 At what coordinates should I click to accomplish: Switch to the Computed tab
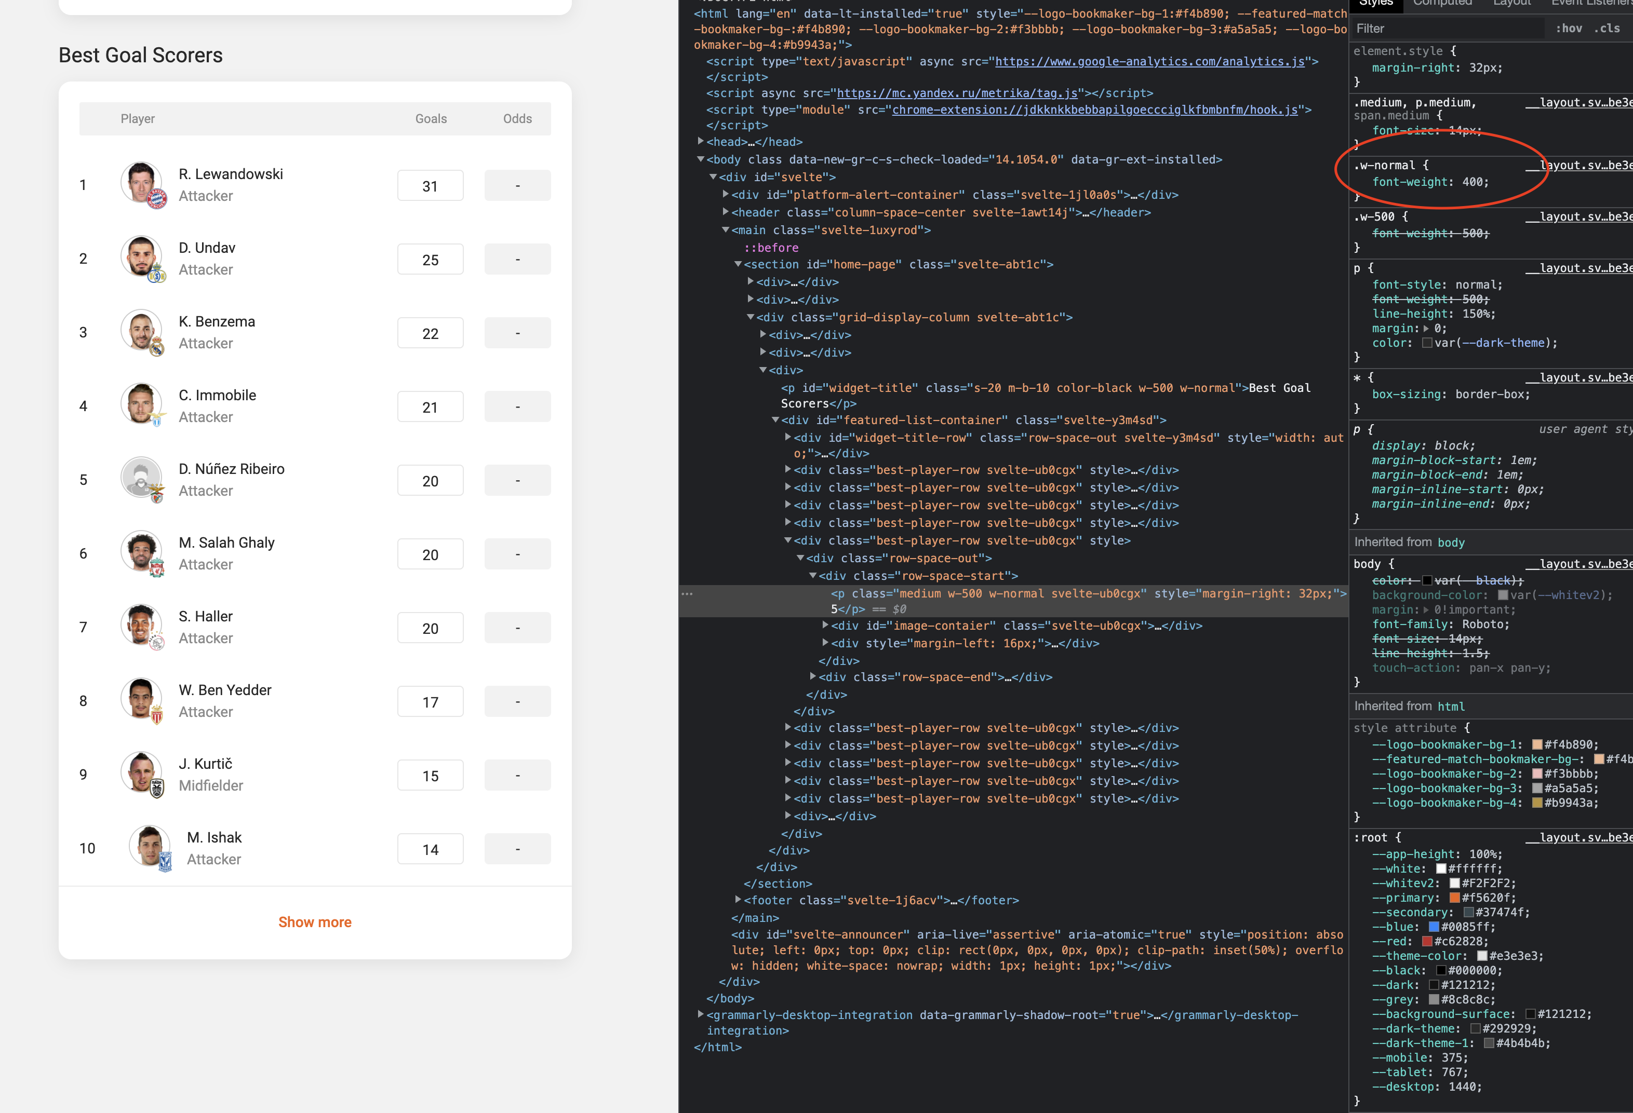[1442, 3]
